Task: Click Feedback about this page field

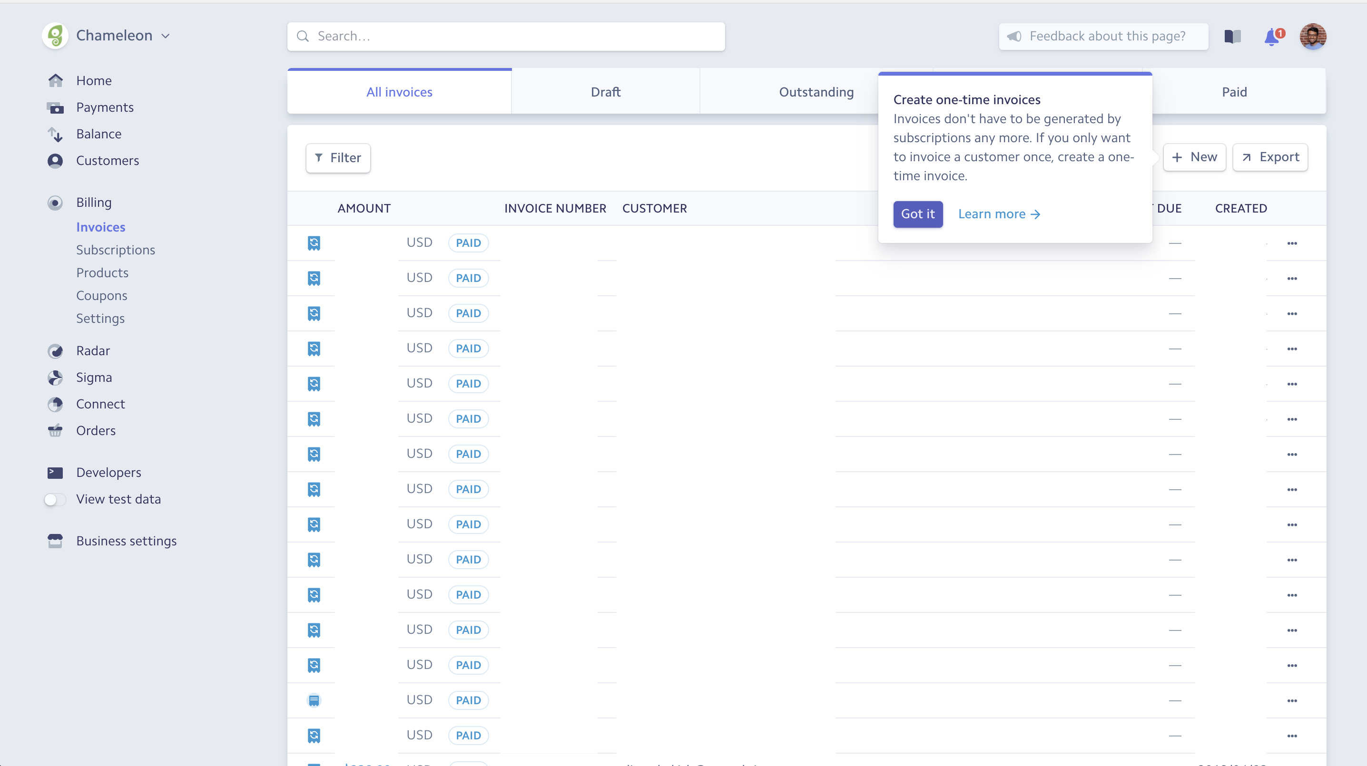Action: [1103, 36]
